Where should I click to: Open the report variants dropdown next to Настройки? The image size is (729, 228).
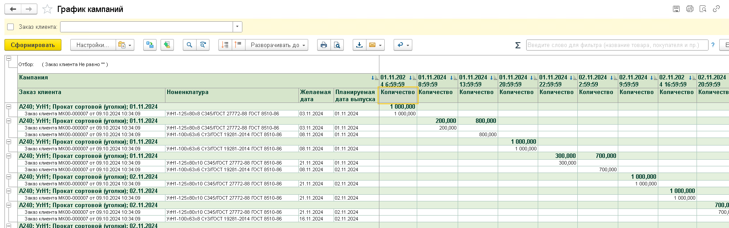pos(125,45)
